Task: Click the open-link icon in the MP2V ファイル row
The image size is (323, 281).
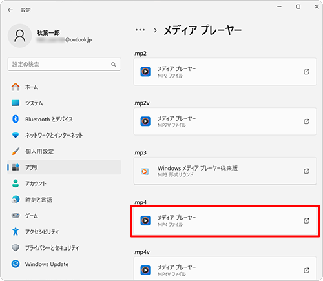Action: click(x=306, y=121)
